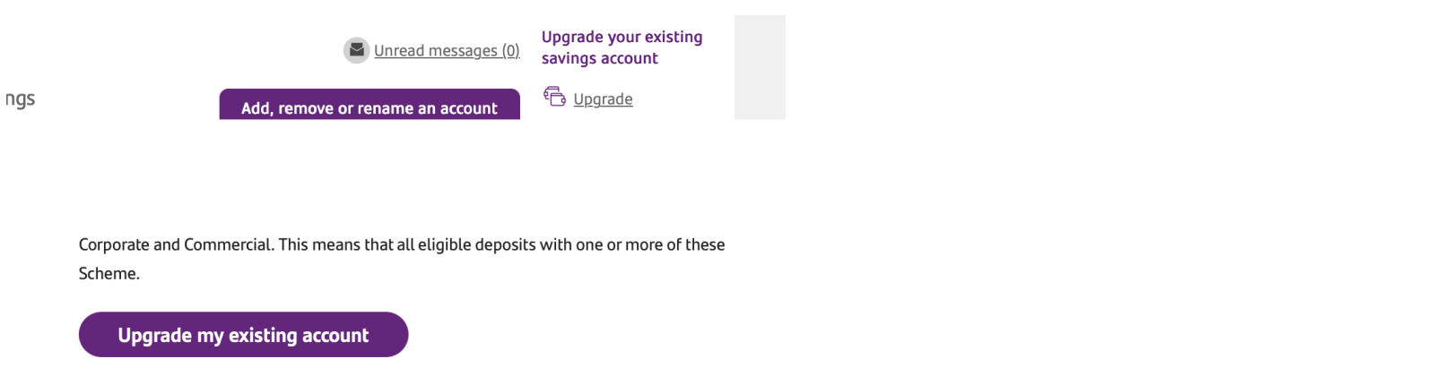Select the Upgrade your existing savings account heading
Image resolution: width=1435 pixels, height=376 pixels.
tap(622, 47)
